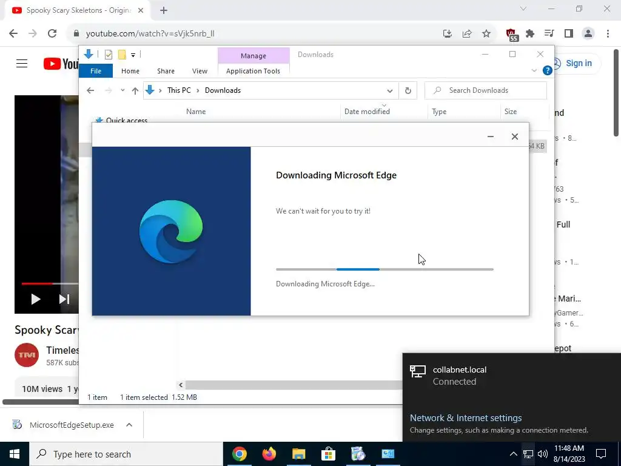Click the Edge download progress bar

(x=384, y=269)
